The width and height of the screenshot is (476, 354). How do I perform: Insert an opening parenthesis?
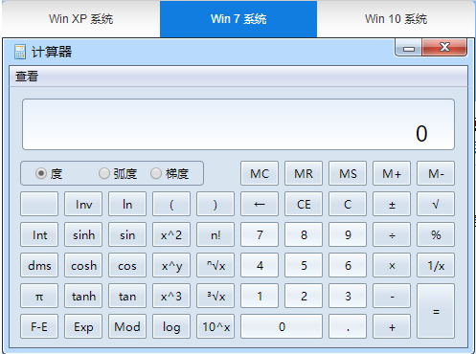pyautogui.click(x=171, y=204)
